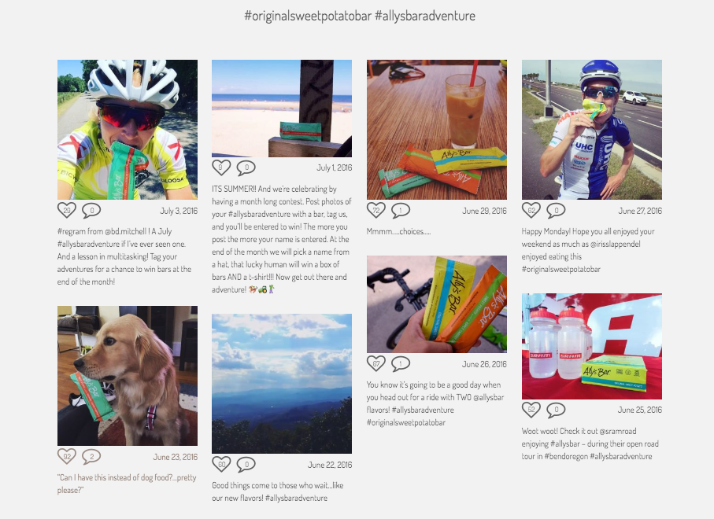The image size is (714, 519).
Task: View the SRAM water bottles photo
Action: pos(592,346)
